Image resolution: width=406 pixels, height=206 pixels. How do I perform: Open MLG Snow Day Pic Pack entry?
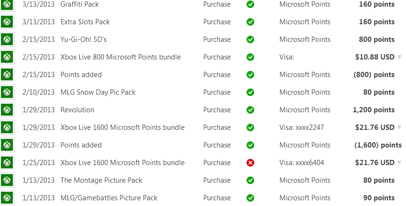[x=98, y=92]
